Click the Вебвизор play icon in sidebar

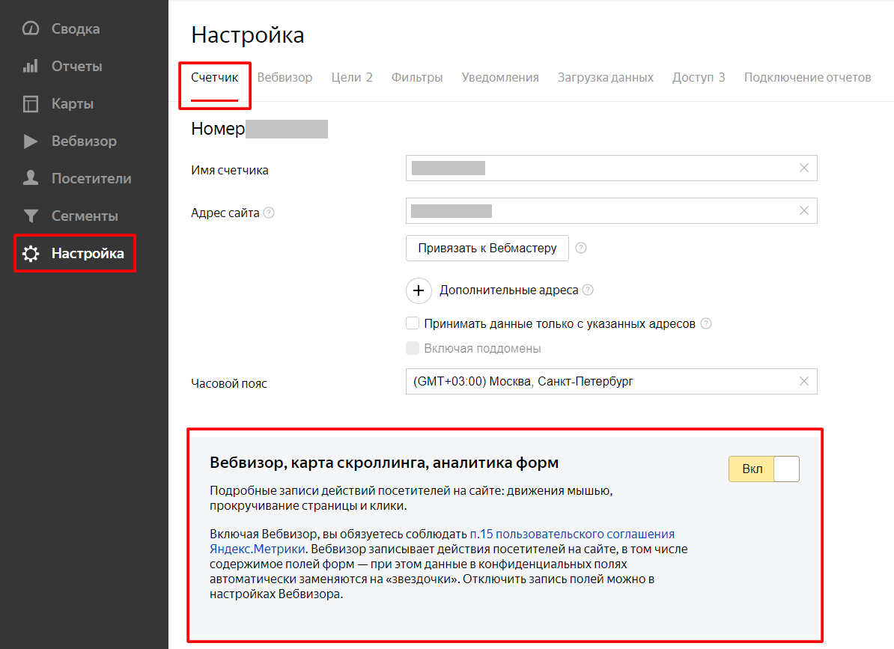[30, 141]
